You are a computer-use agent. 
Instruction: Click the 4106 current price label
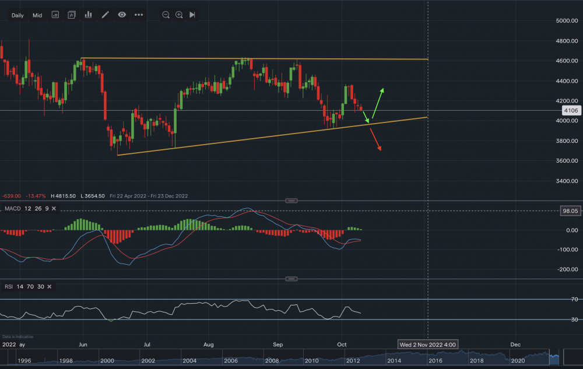pos(570,110)
